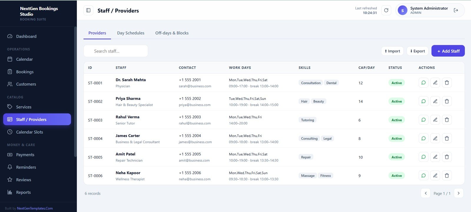471x212 pixels.
Task: Open message icon for Amit Patel
Action: (x=423, y=157)
